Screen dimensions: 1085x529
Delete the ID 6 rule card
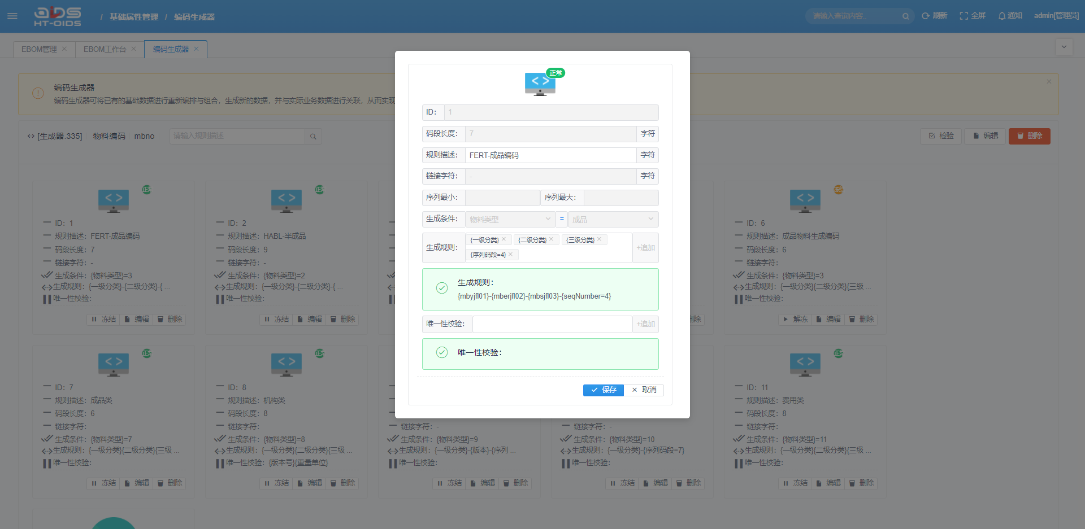coord(861,320)
